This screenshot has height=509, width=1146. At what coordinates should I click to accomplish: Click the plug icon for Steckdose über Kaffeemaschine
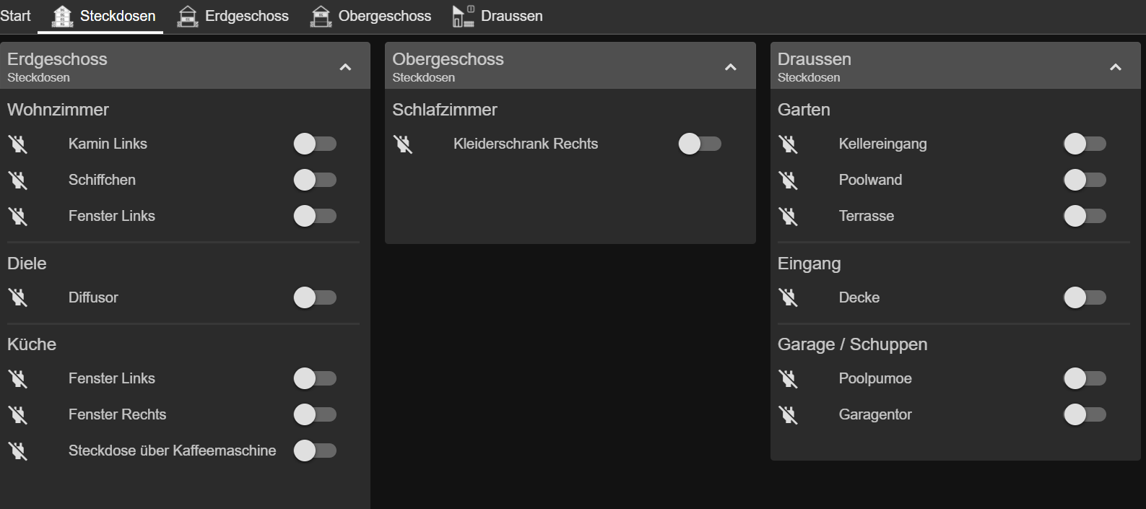(x=18, y=451)
